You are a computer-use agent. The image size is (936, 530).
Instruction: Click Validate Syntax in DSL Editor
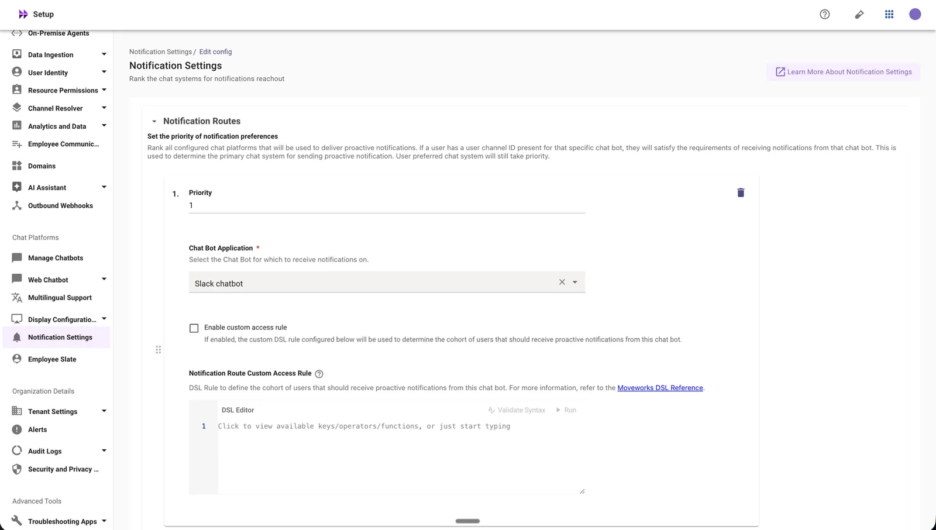(517, 410)
